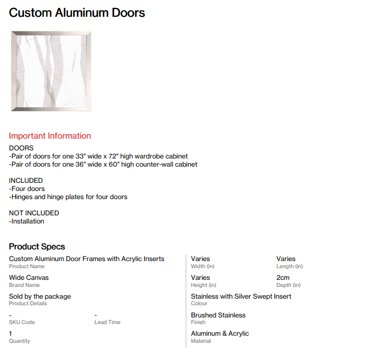Select the Important Information heading

(x=50, y=136)
